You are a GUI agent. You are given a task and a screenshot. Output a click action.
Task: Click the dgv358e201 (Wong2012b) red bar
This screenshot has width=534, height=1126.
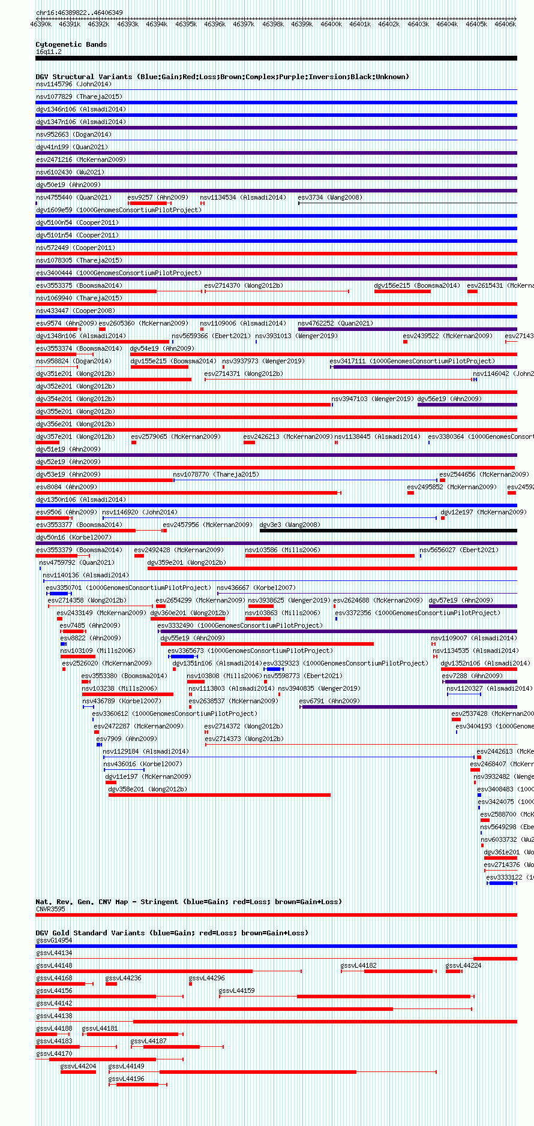pos(220,795)
